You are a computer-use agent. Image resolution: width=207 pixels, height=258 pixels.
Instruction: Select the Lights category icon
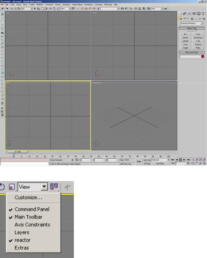click(x=188, y=19)
